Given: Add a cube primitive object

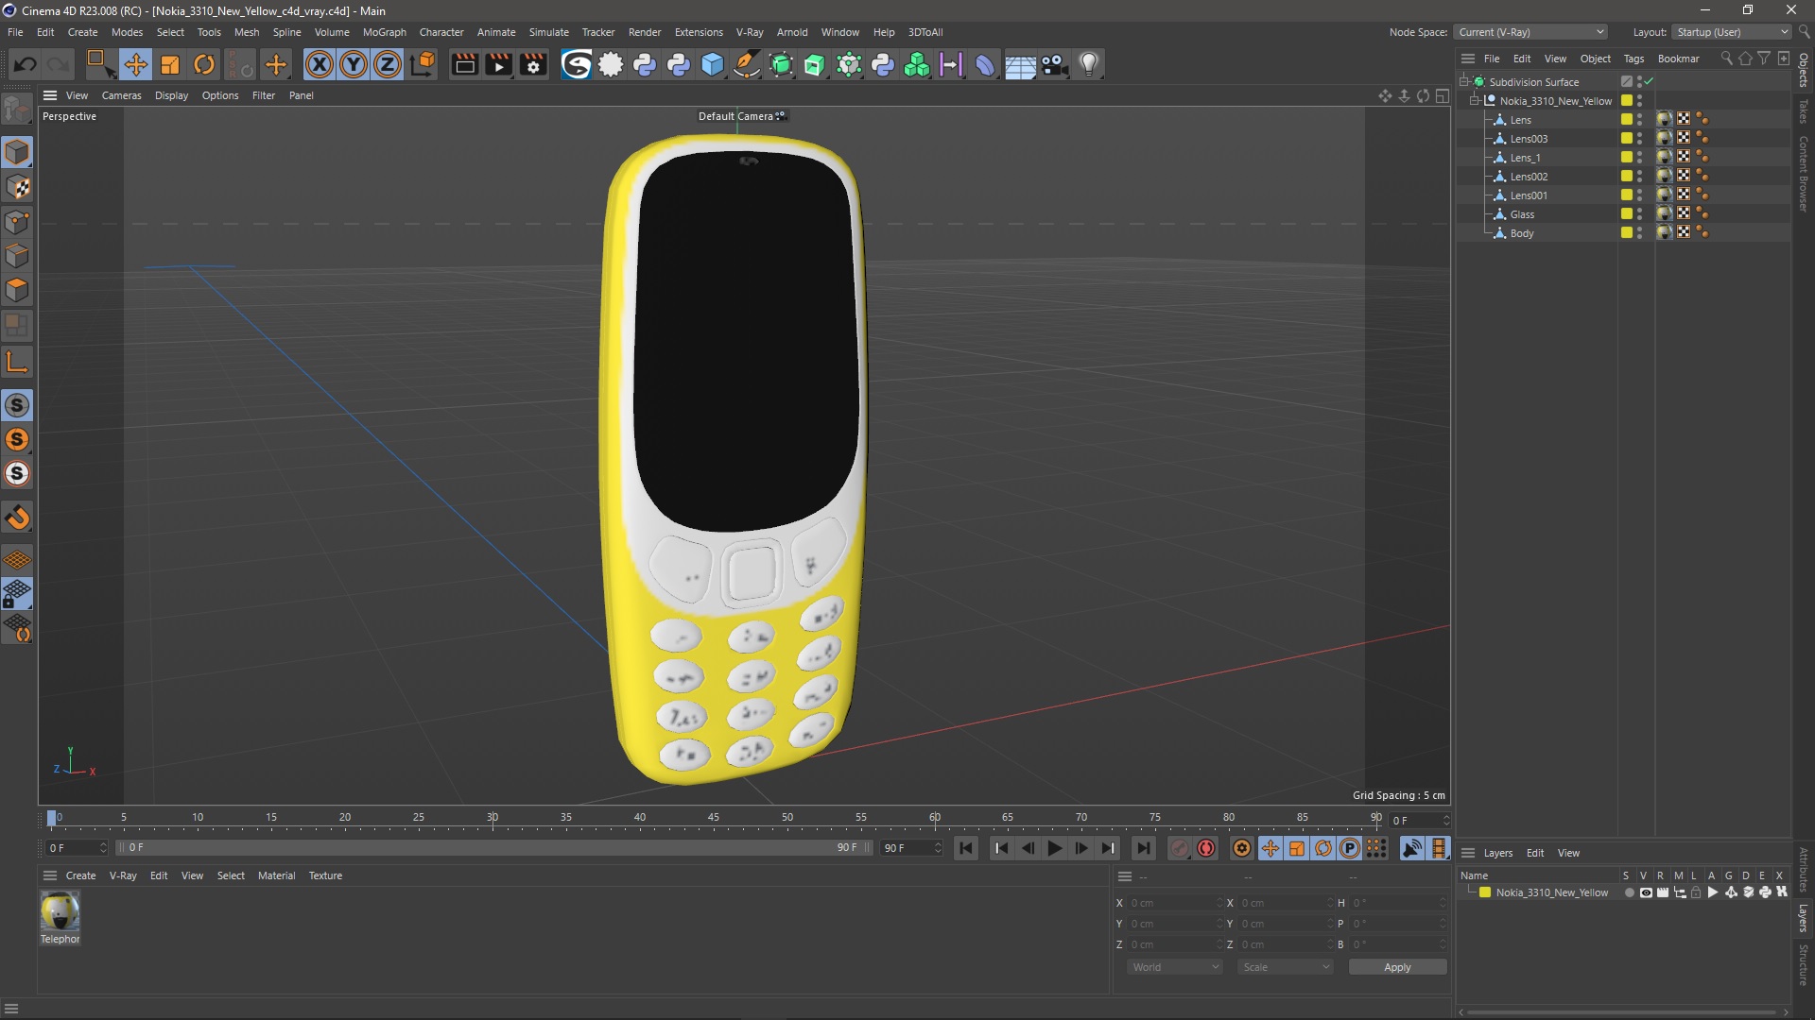Looking at the screenshot, I should click(x=713, y=64).
